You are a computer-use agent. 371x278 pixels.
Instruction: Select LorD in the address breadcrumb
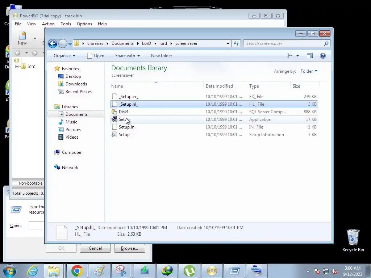point(146,43)
